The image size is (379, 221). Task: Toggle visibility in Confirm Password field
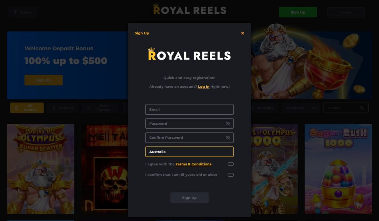point(228,138)
